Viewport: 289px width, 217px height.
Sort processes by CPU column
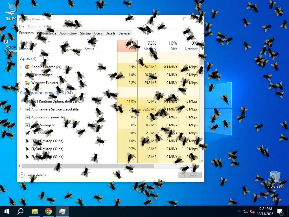(127, 46)
